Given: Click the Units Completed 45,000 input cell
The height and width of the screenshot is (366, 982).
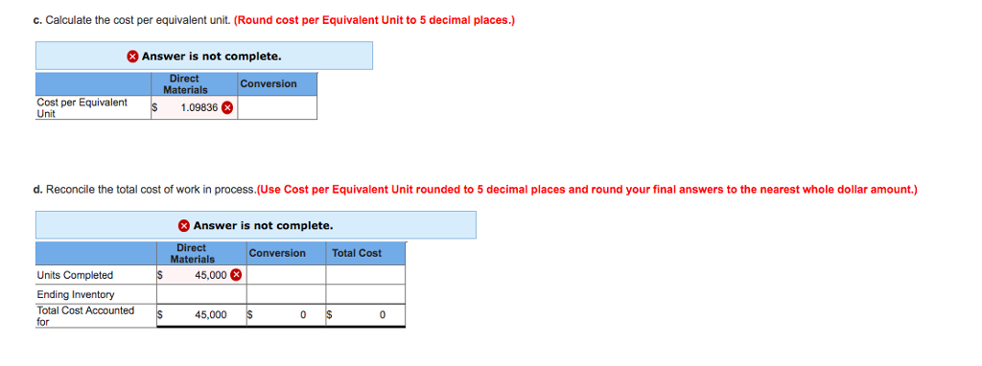Looking at the screenshot, I should [201, 275].
